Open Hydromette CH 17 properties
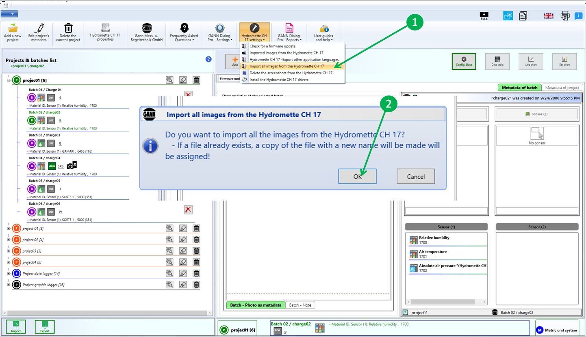 click(105, 32)
